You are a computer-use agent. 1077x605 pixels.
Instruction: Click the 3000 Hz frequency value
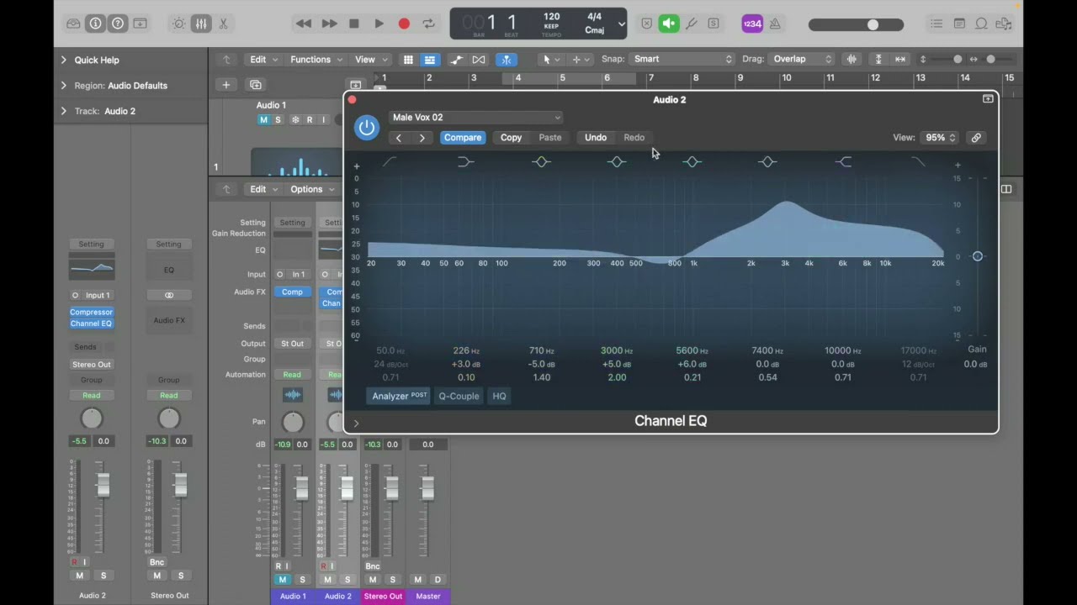pyautogui.click(x=617, y=350)
